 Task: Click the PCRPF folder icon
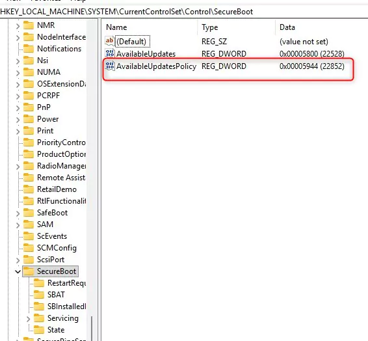click(x=29, y=96)
